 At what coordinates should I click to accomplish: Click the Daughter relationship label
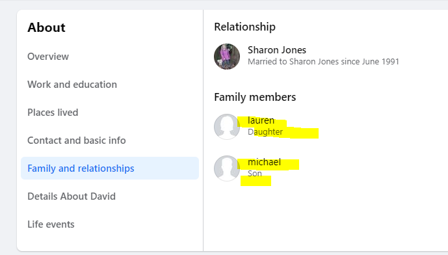(x=265, y=132)
